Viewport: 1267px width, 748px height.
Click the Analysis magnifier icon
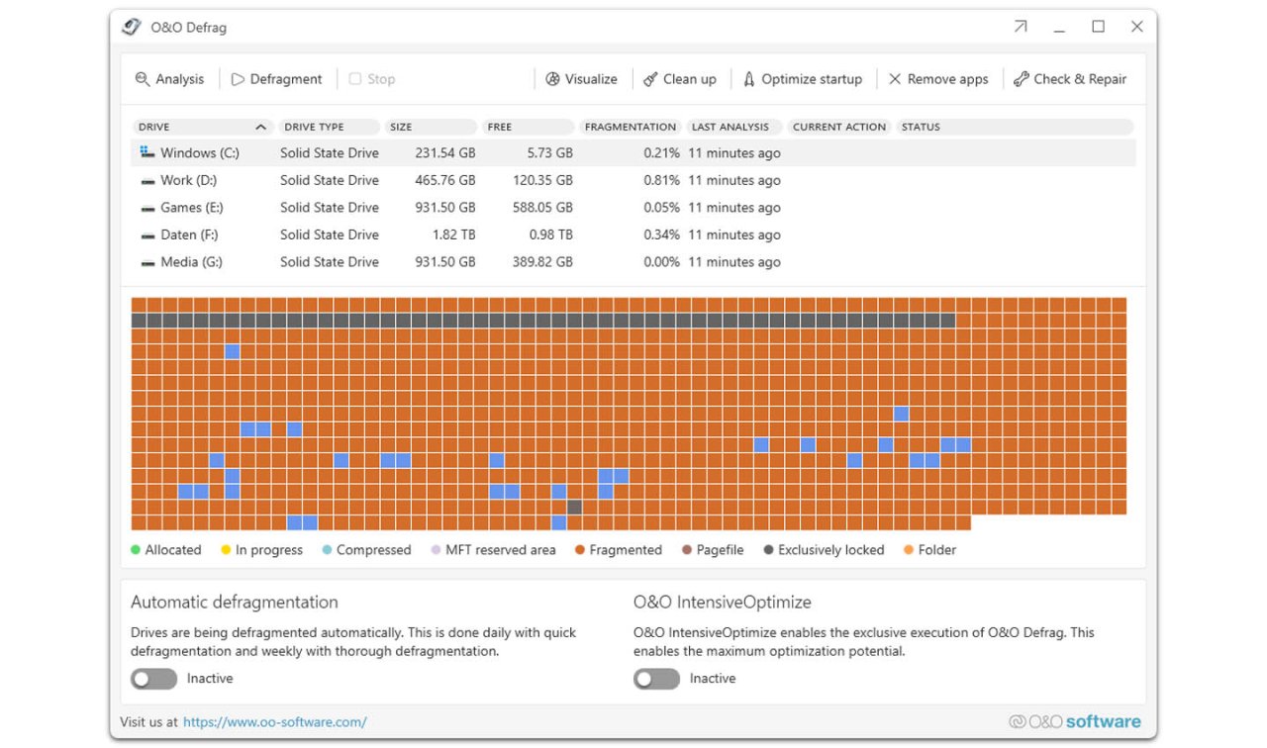143,79
